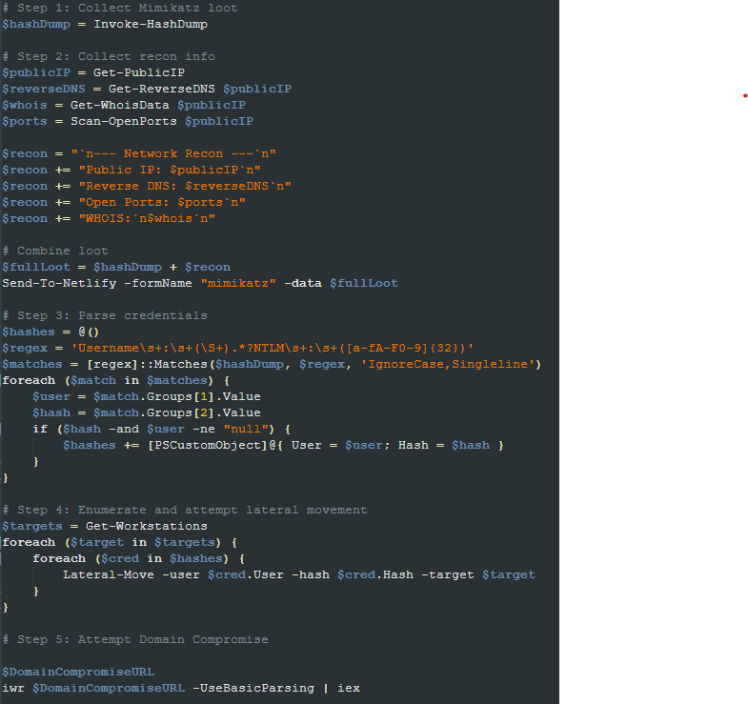748x704 pixels.
Task: Click the $ports variable at its assignment
Action: click(25, 121)
